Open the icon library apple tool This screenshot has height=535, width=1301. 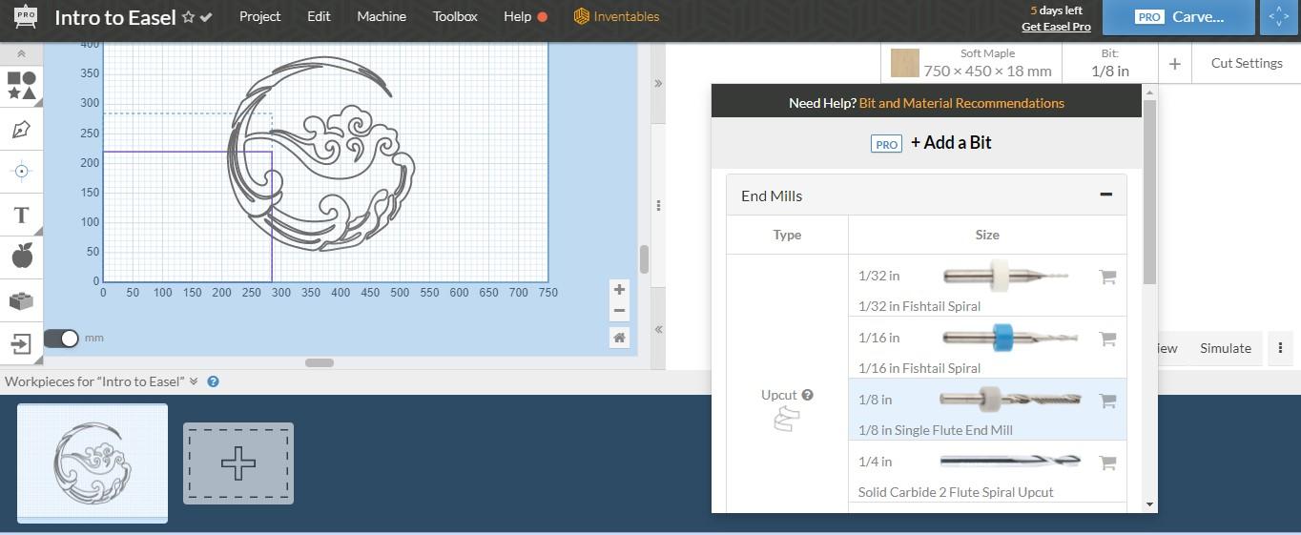(22, 256)
